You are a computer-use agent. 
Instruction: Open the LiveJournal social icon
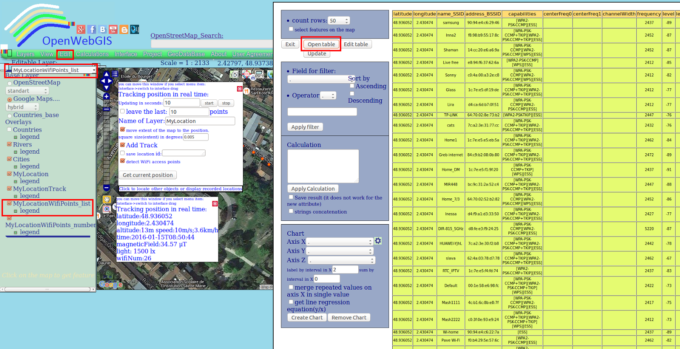pos(135,29)
